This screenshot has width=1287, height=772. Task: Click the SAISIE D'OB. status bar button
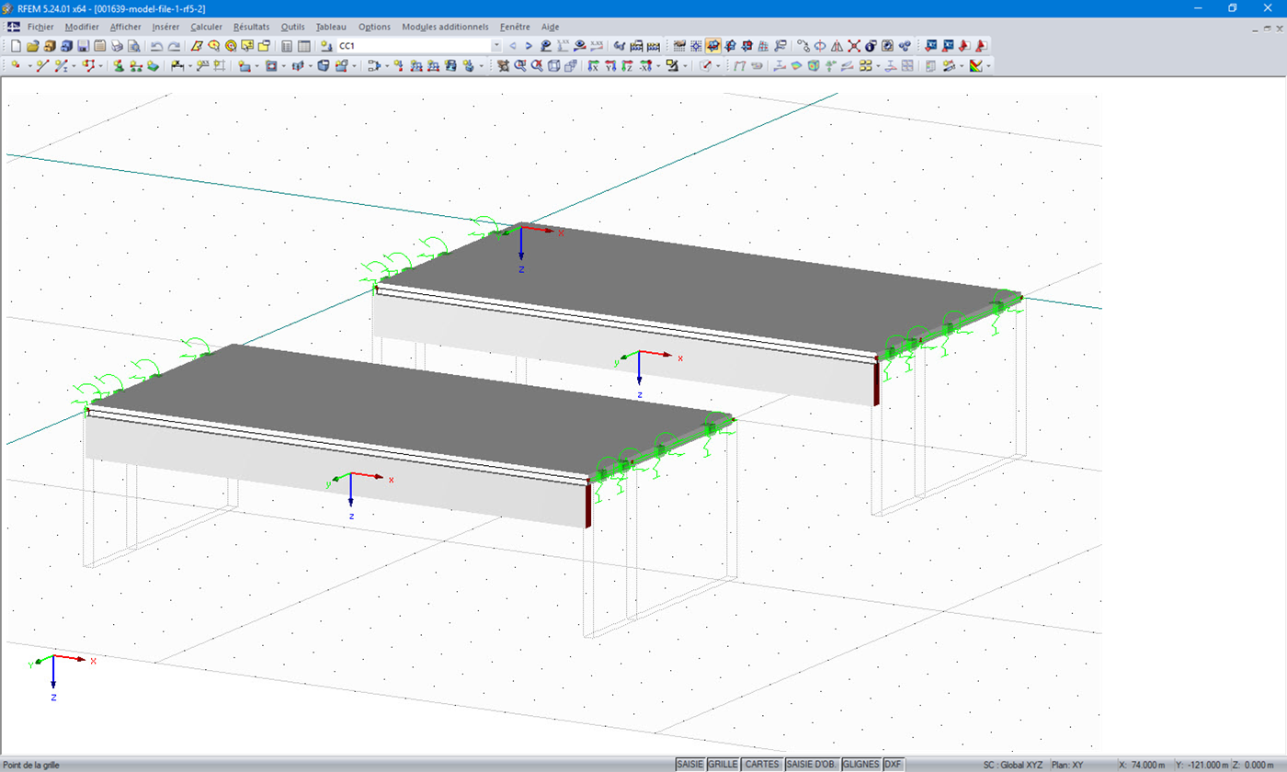(x=812, y=765)
